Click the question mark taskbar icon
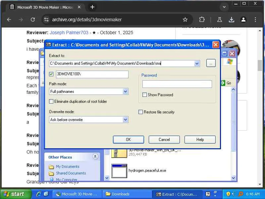The image size is (265, 199). point(208,194)
